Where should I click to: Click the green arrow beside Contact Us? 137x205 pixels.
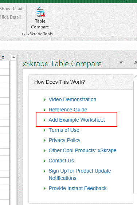point(44,161)
